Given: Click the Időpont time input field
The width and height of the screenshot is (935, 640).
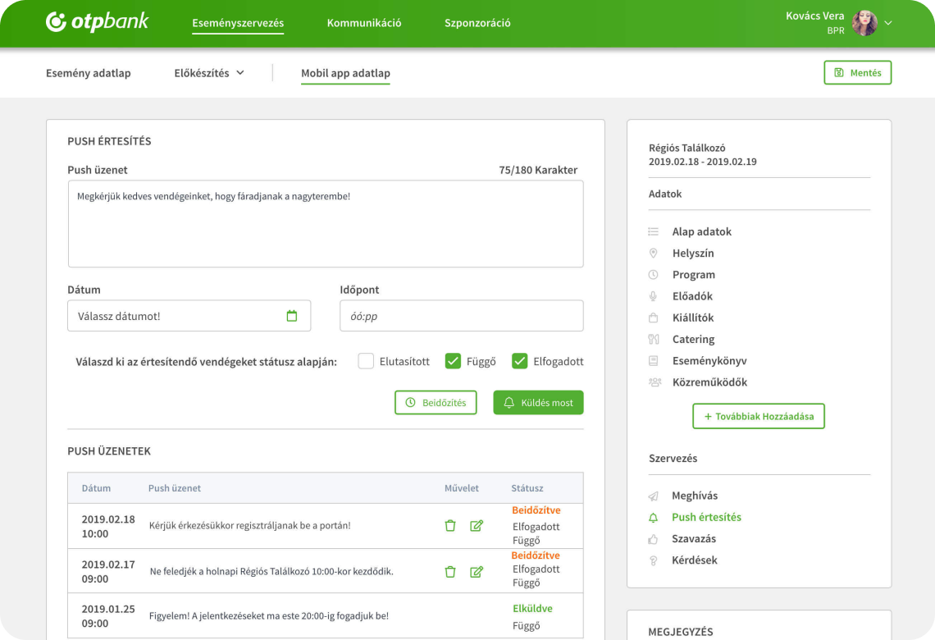Looking at the screenshot, I should click(x=462, y=316).
